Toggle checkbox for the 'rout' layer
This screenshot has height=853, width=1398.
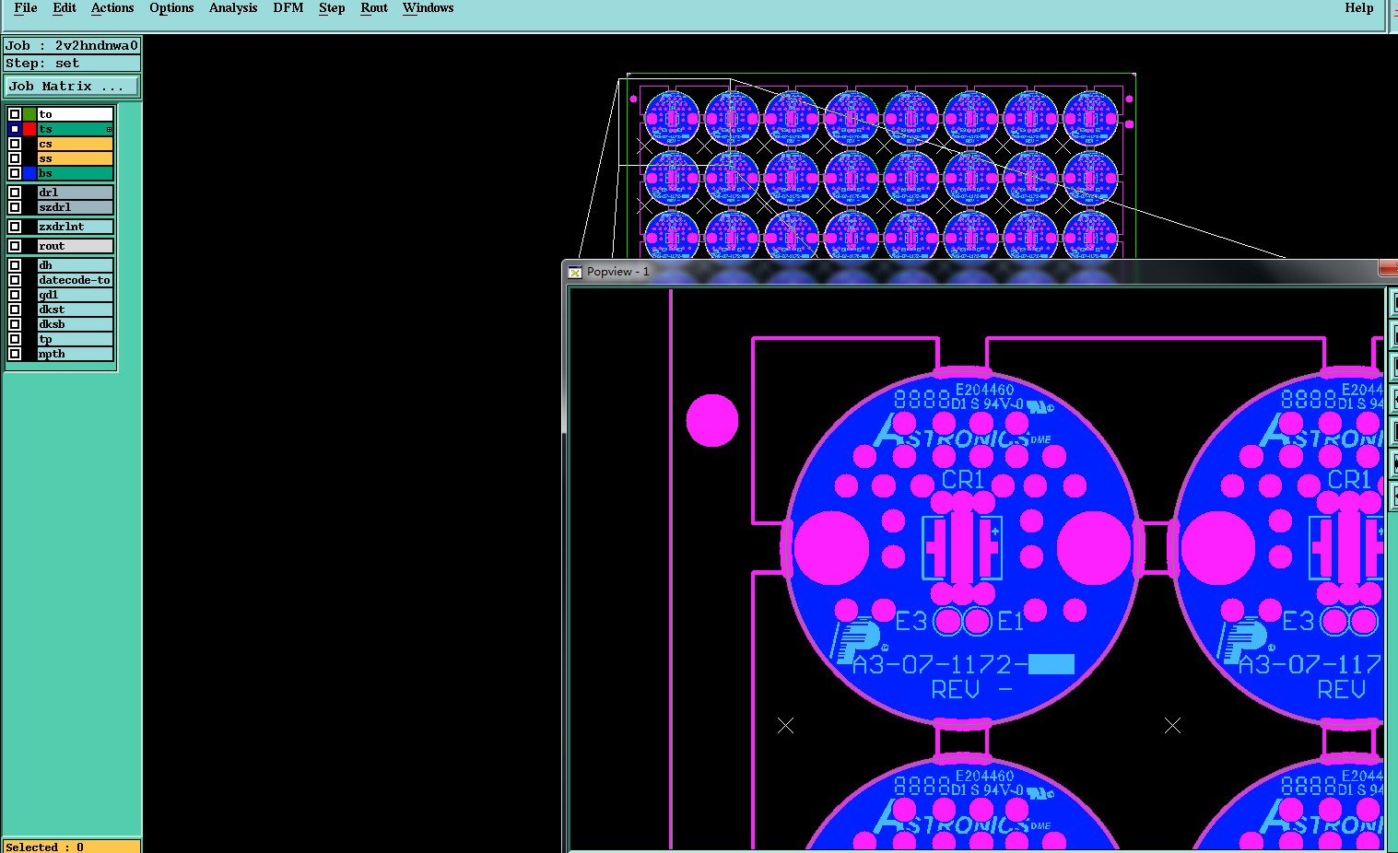point(15,246)
